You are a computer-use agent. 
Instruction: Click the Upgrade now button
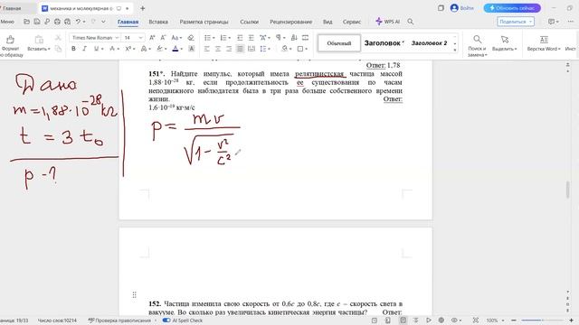pos(512,8)
